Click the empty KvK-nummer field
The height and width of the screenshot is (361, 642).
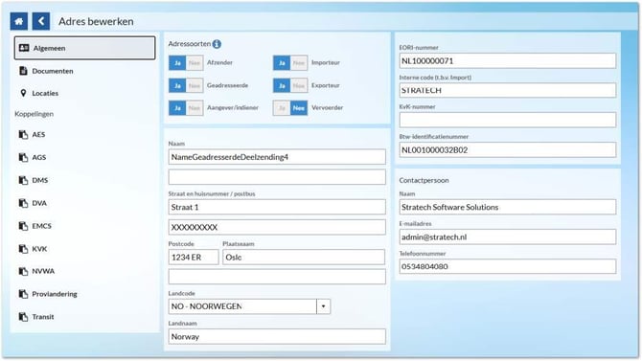[507, 120]
